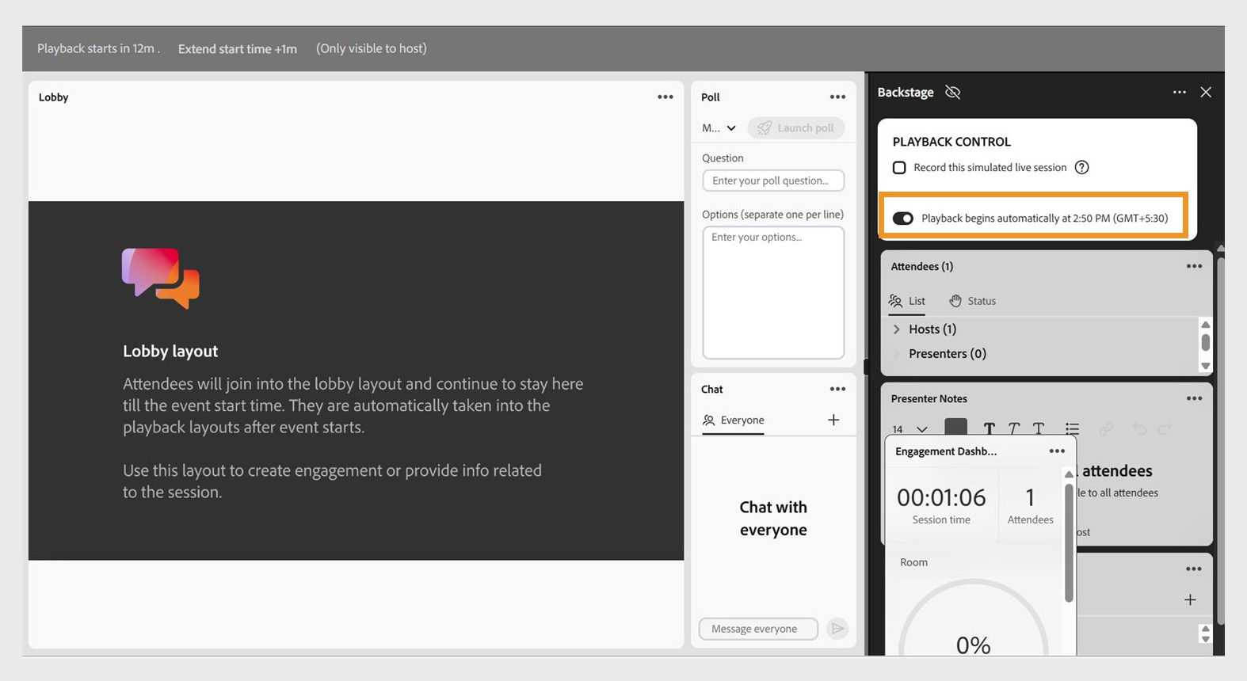Viewport: 1247px width, 681px height.
Task: Open Lobby pod options menu
Action: tap(665, 97)
